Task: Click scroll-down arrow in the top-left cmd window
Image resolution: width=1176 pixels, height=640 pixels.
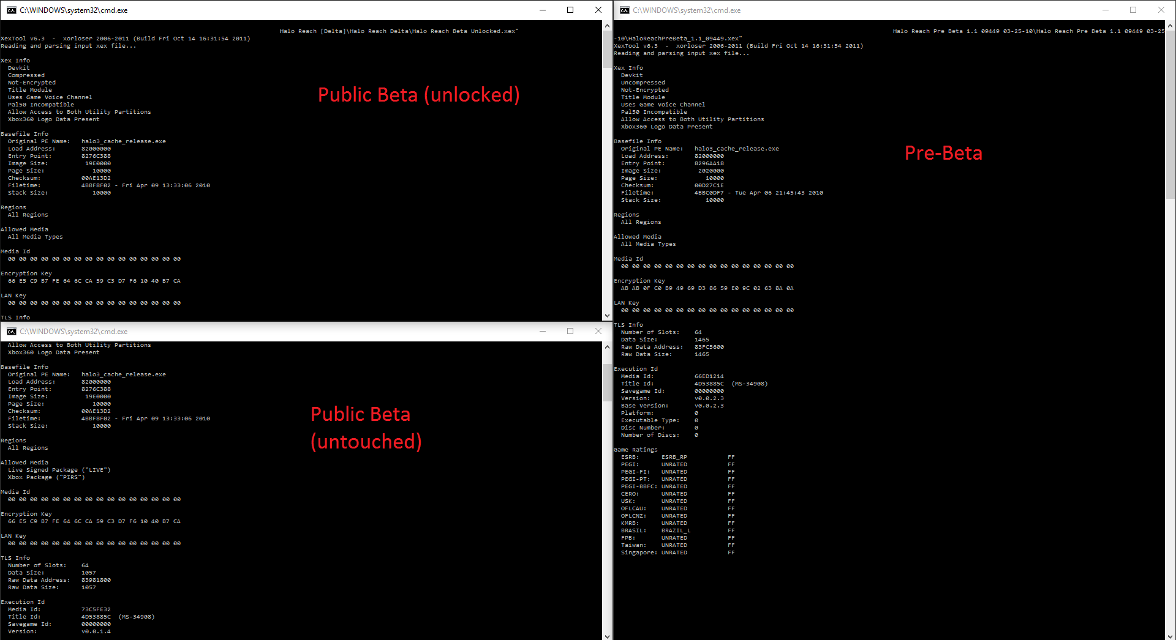Action: click(x=607, y=316)
